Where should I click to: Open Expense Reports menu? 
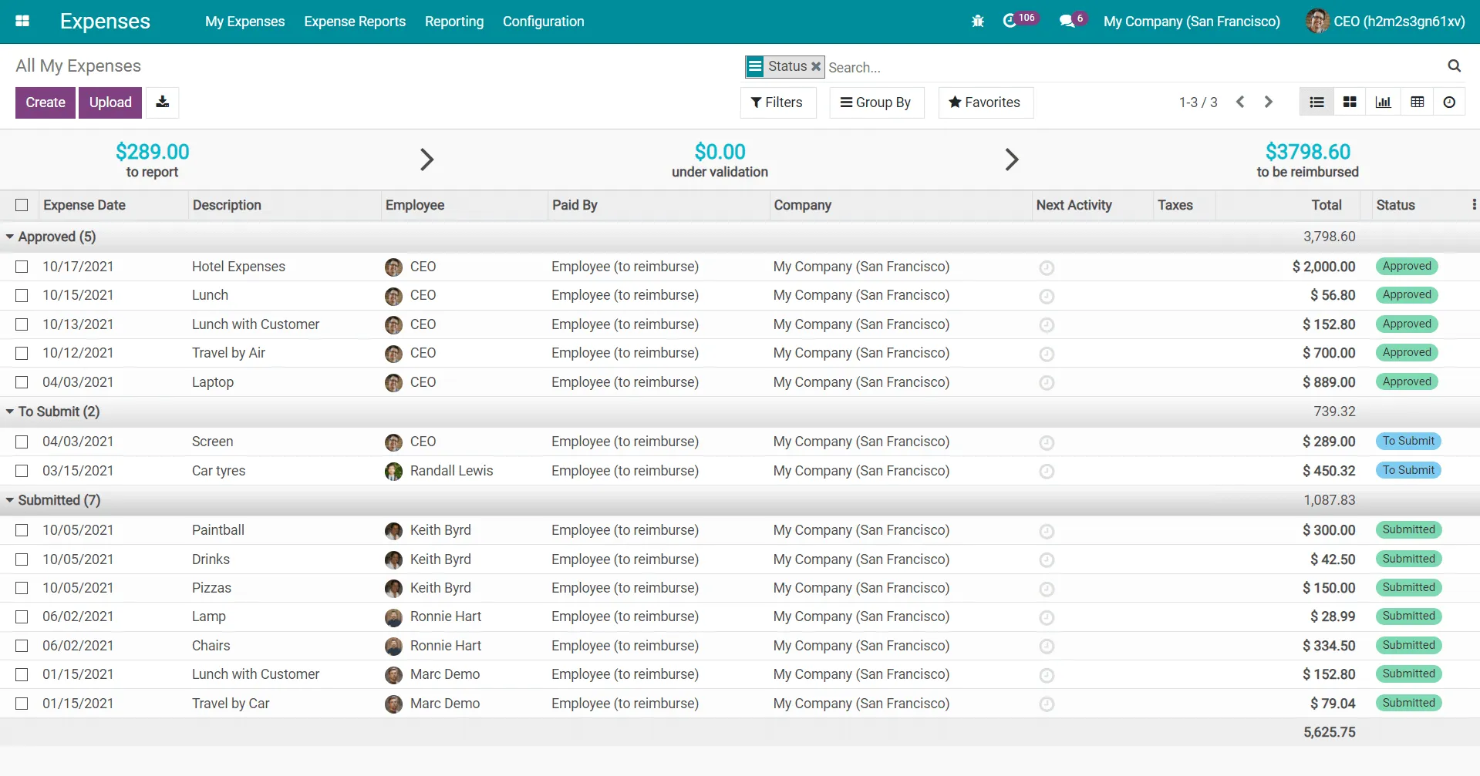point(355,22)
